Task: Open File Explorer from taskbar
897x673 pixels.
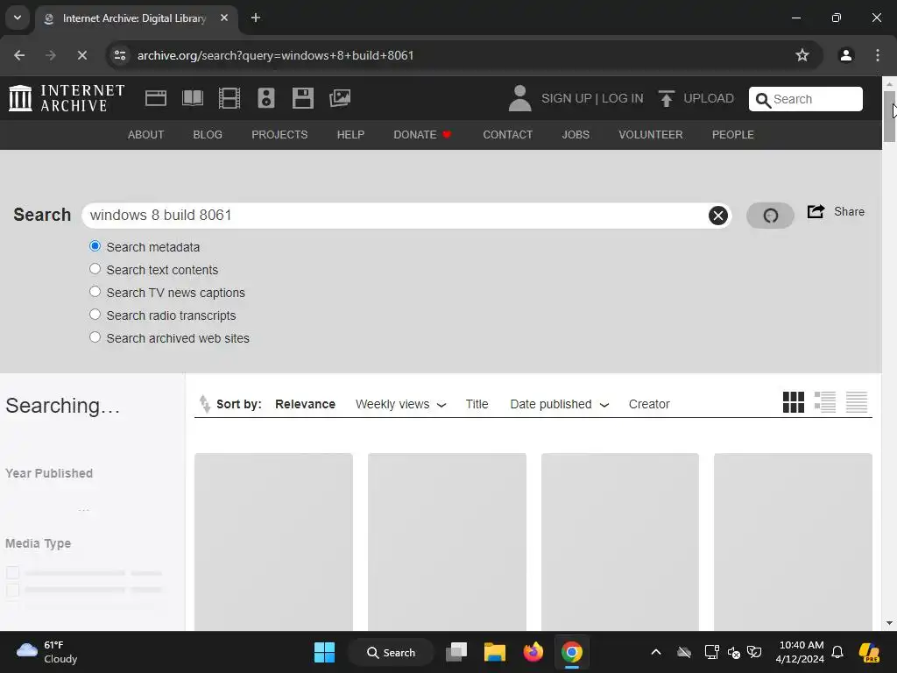Action: pyautogui.click(x=494, y=652)
